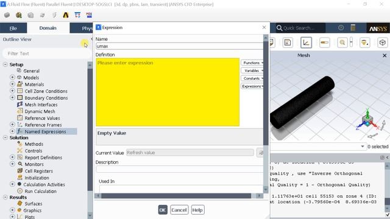Image resolution: width=390 pixels, height=219 pixels.
Task: Click the axis triad in Mesh window
Action: click(367, 121)
